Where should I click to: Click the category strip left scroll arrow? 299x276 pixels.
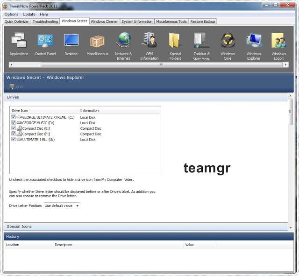[x=11, y=64]
